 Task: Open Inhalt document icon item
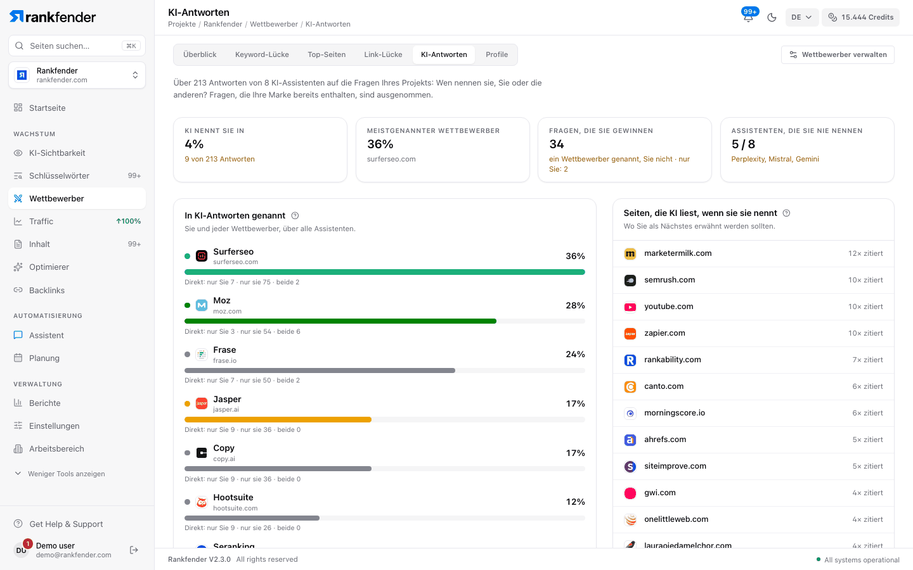click(77, 244)
